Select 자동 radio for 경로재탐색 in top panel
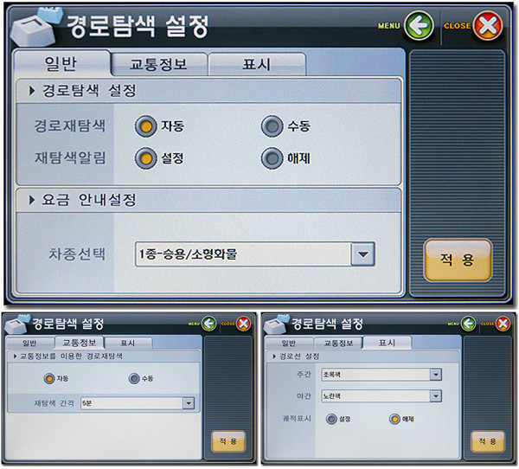Image resolution: width=519 pixels, height=469 pixels. [145, 126]
